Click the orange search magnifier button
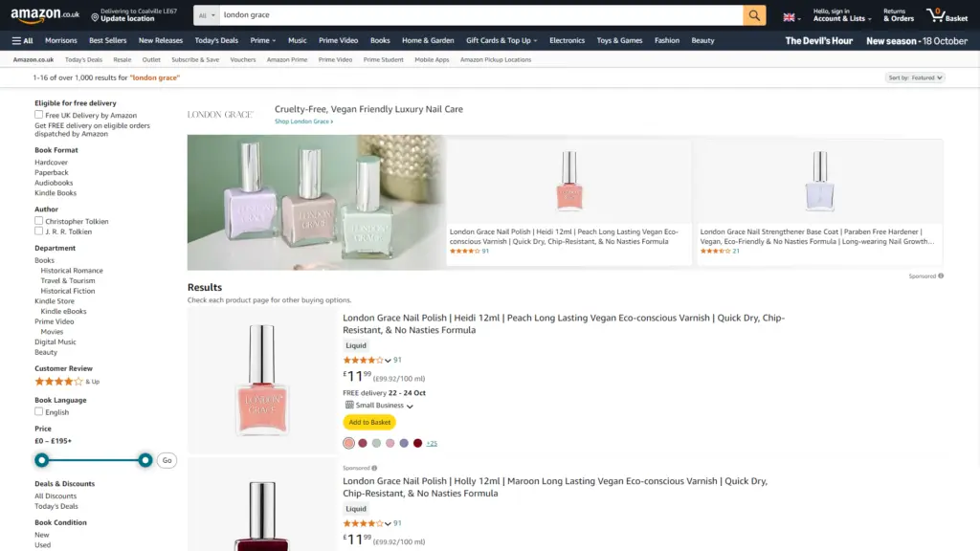This screenshot has width=980, height=551. coord(754,15)
